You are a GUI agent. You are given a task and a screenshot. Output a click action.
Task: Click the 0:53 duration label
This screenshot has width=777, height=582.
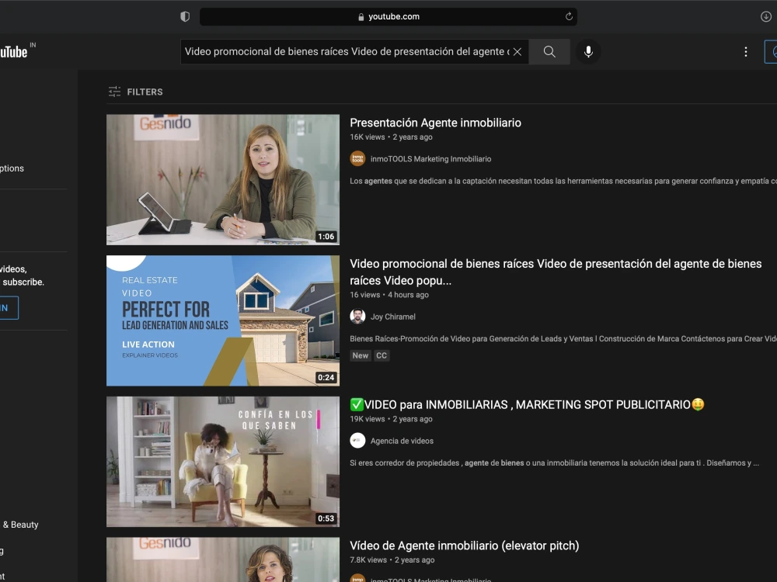coord(326,518)
